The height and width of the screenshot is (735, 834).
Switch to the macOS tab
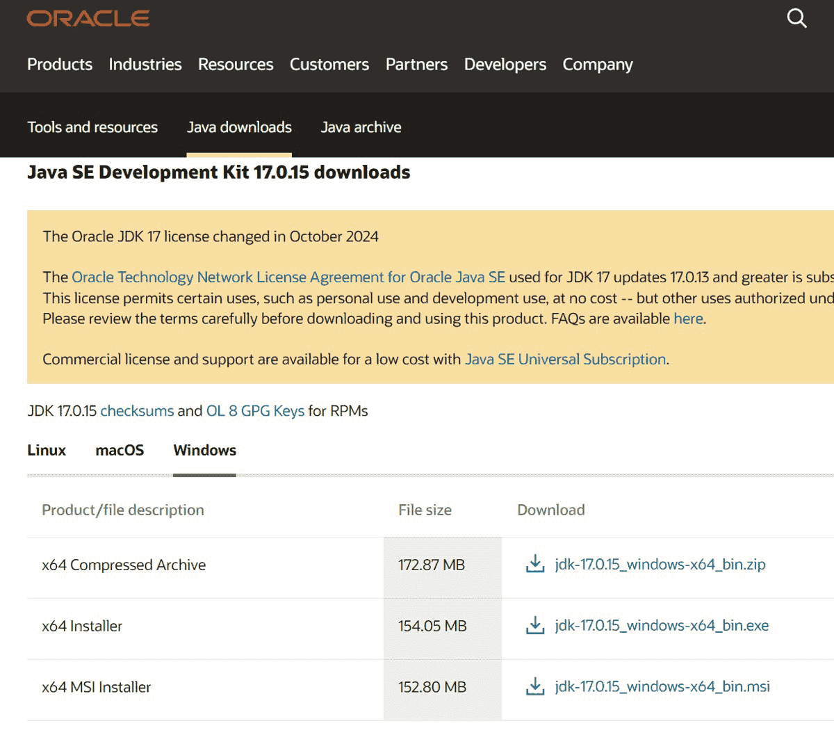coord(120,451)
